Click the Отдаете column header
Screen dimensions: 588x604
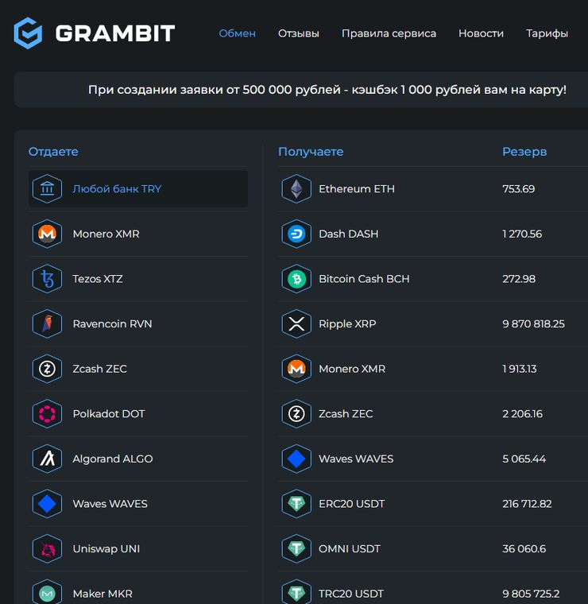53,152
